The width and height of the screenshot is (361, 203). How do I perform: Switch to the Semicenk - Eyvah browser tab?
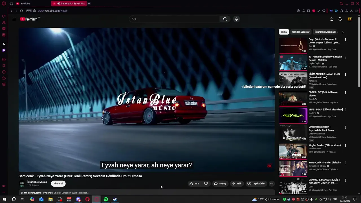click(x=69, y=3)
